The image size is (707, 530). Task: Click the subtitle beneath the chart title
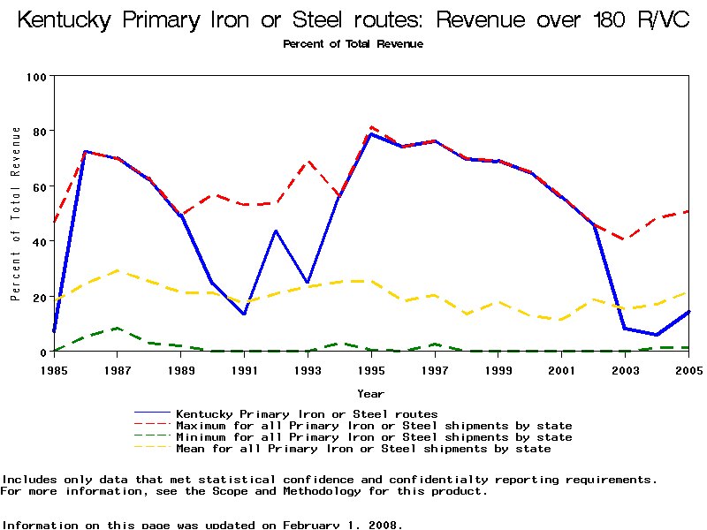coord(353,43)
